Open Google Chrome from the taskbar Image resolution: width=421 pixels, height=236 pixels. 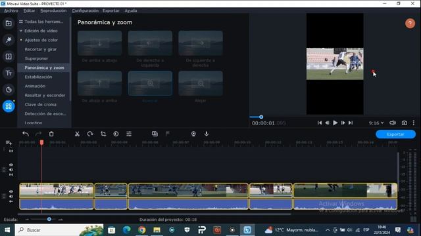(x=142, y=230)
